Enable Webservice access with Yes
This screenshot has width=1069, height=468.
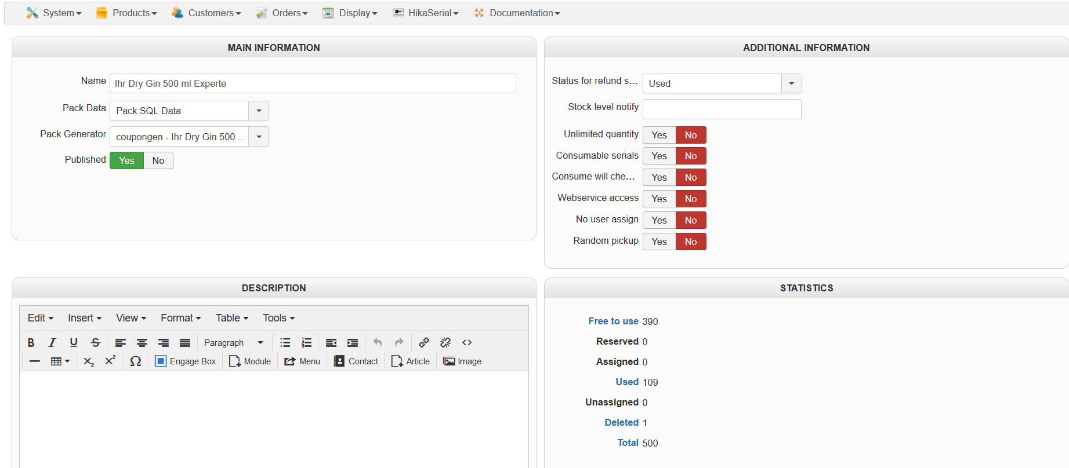point(659,199)
